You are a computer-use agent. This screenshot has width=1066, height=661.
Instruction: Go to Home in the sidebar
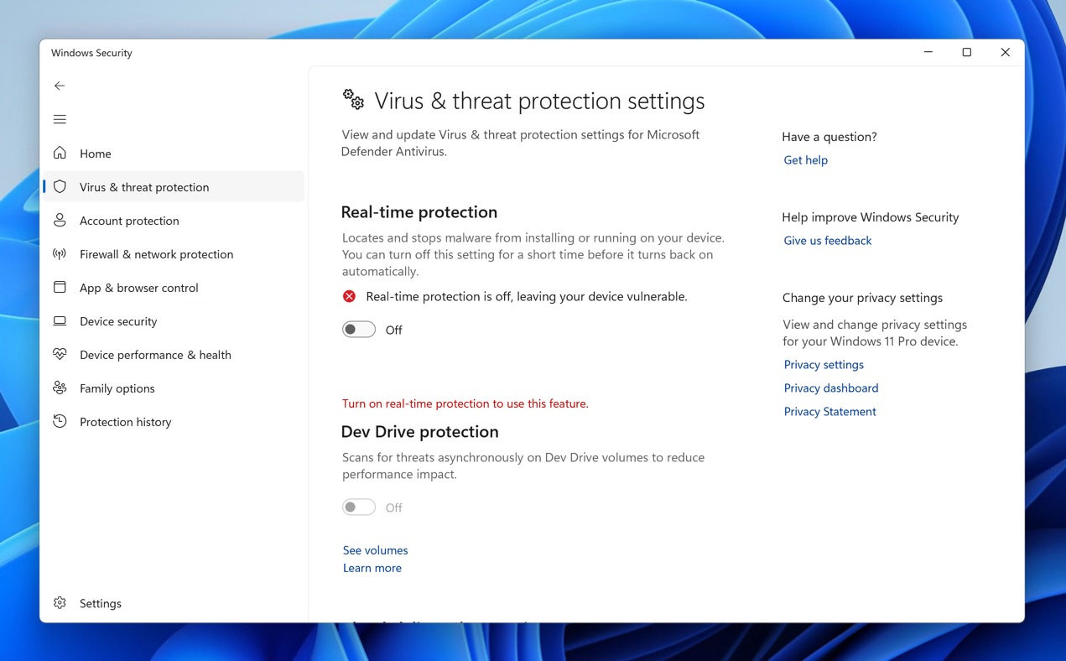(x=173, y=154)
